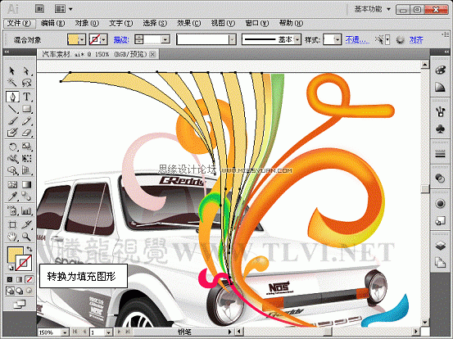Set paint mode to Gradient
This screenshot has width=453, height=339.
coord(20,279)
